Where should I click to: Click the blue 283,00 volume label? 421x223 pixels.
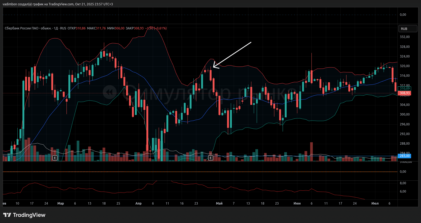[404, 156]
